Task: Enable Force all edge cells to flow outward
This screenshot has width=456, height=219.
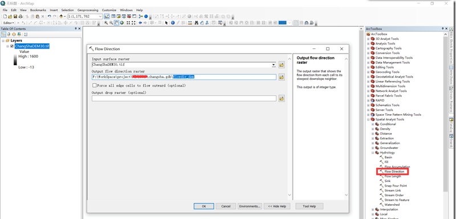Action: click(94, 86)
